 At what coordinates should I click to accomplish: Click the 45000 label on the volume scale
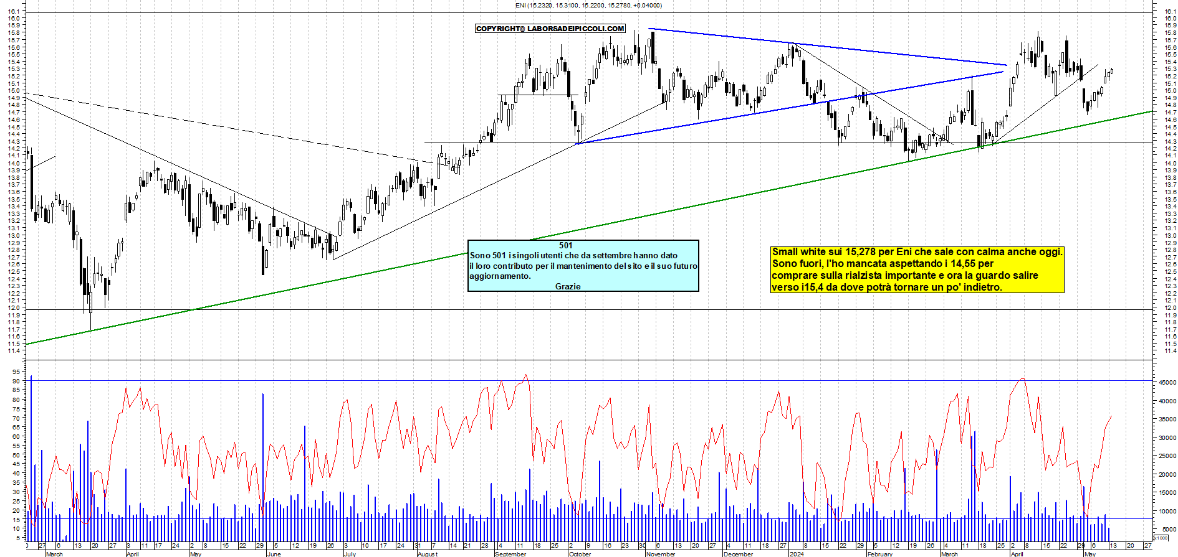pos(1167,383)
